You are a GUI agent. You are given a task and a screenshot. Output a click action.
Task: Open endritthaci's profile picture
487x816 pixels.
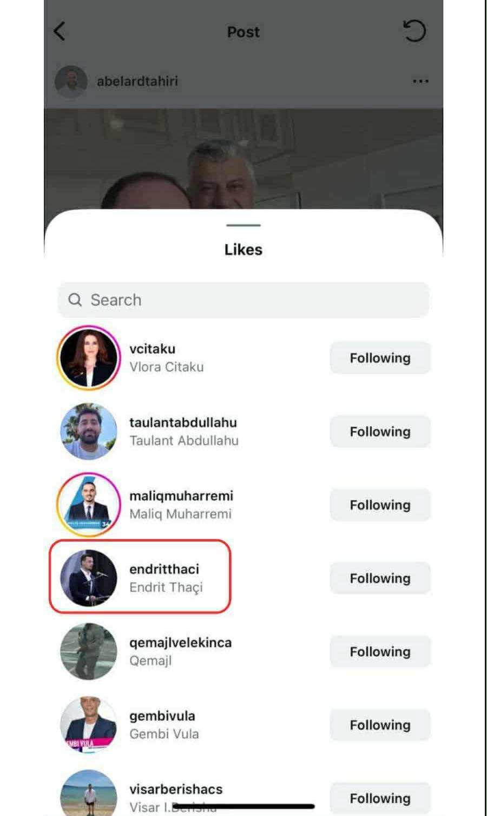88,578
